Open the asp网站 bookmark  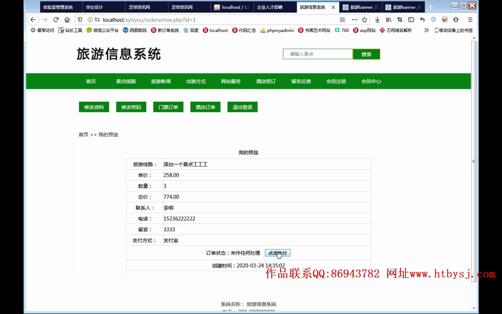point(364,30)
